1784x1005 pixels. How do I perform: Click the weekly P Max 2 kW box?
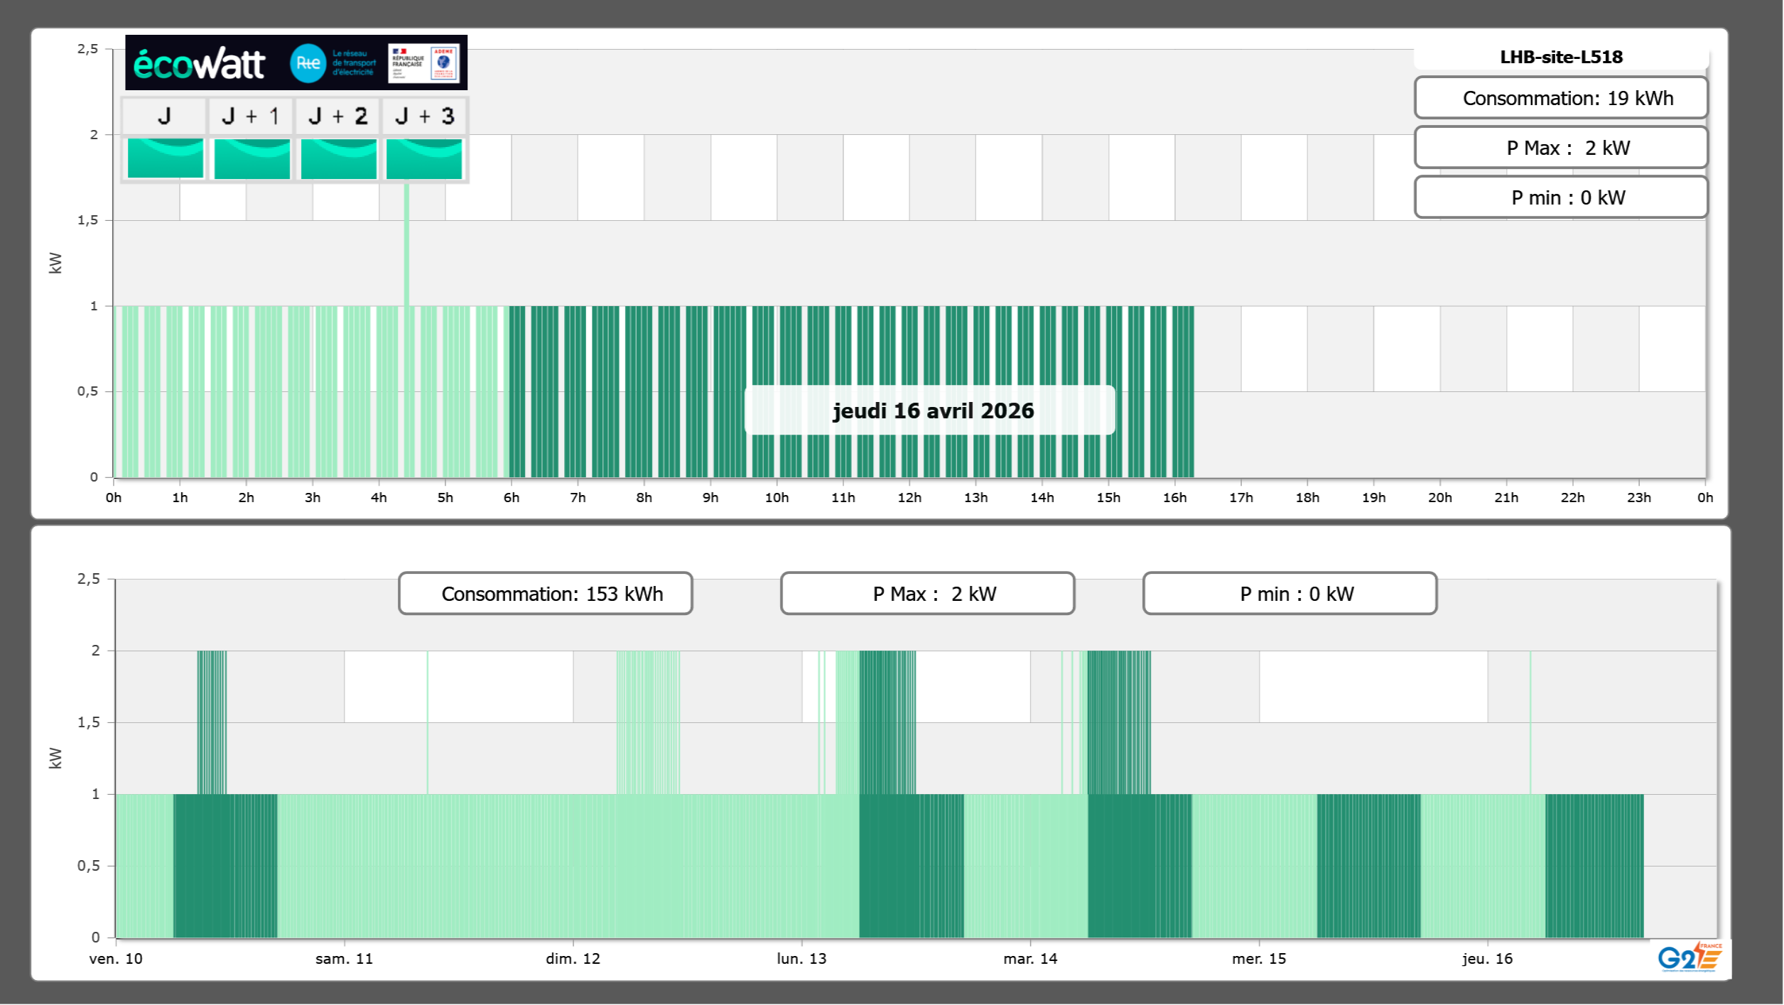pyautogui.click(x=927, y=594)
